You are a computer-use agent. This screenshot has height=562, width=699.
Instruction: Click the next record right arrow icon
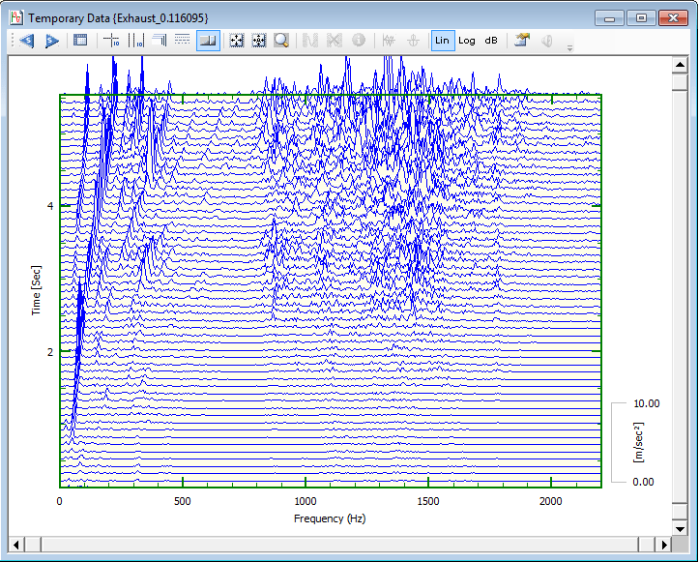[52, 41]
